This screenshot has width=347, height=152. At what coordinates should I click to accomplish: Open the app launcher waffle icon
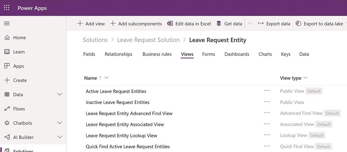tap(7, 8)
